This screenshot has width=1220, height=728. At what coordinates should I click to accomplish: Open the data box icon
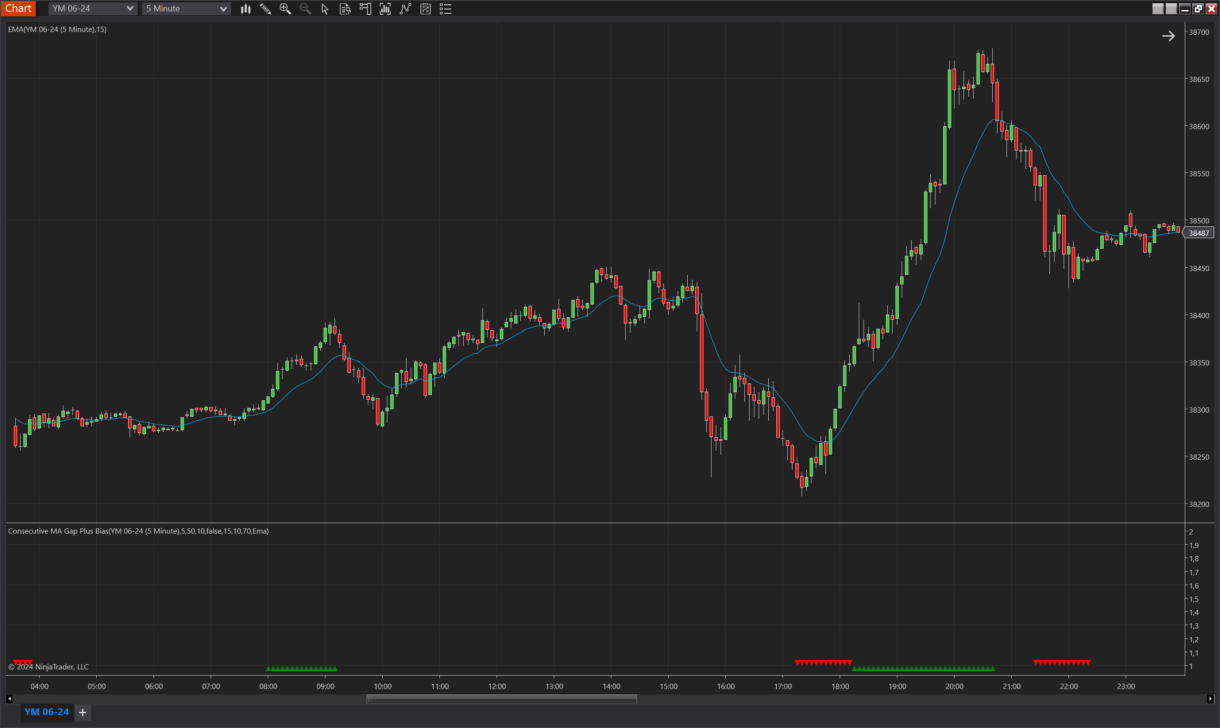pos(345,9)
